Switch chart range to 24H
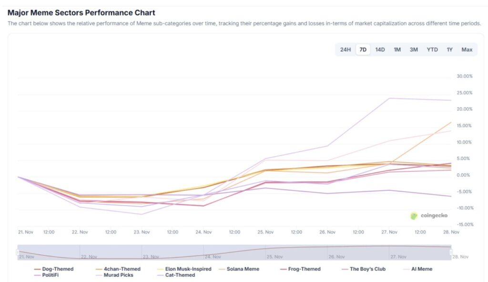Image resolution: width=488 pixels, height=282 pixels. (346, 50)
